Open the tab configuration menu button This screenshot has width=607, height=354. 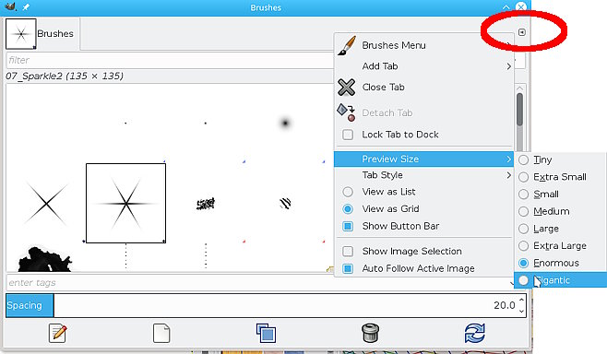tap(522, 32)
